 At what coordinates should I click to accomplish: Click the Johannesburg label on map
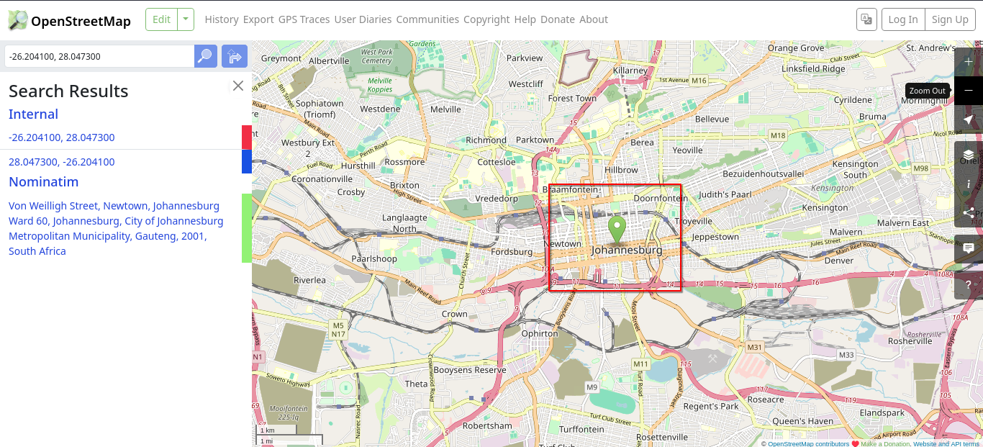(627, 250)
